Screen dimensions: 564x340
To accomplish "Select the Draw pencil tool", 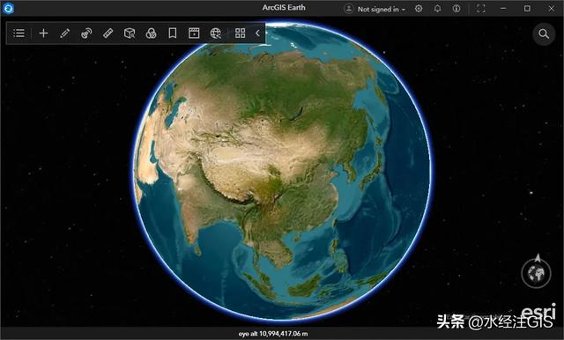I will click(x=64, y=33).
